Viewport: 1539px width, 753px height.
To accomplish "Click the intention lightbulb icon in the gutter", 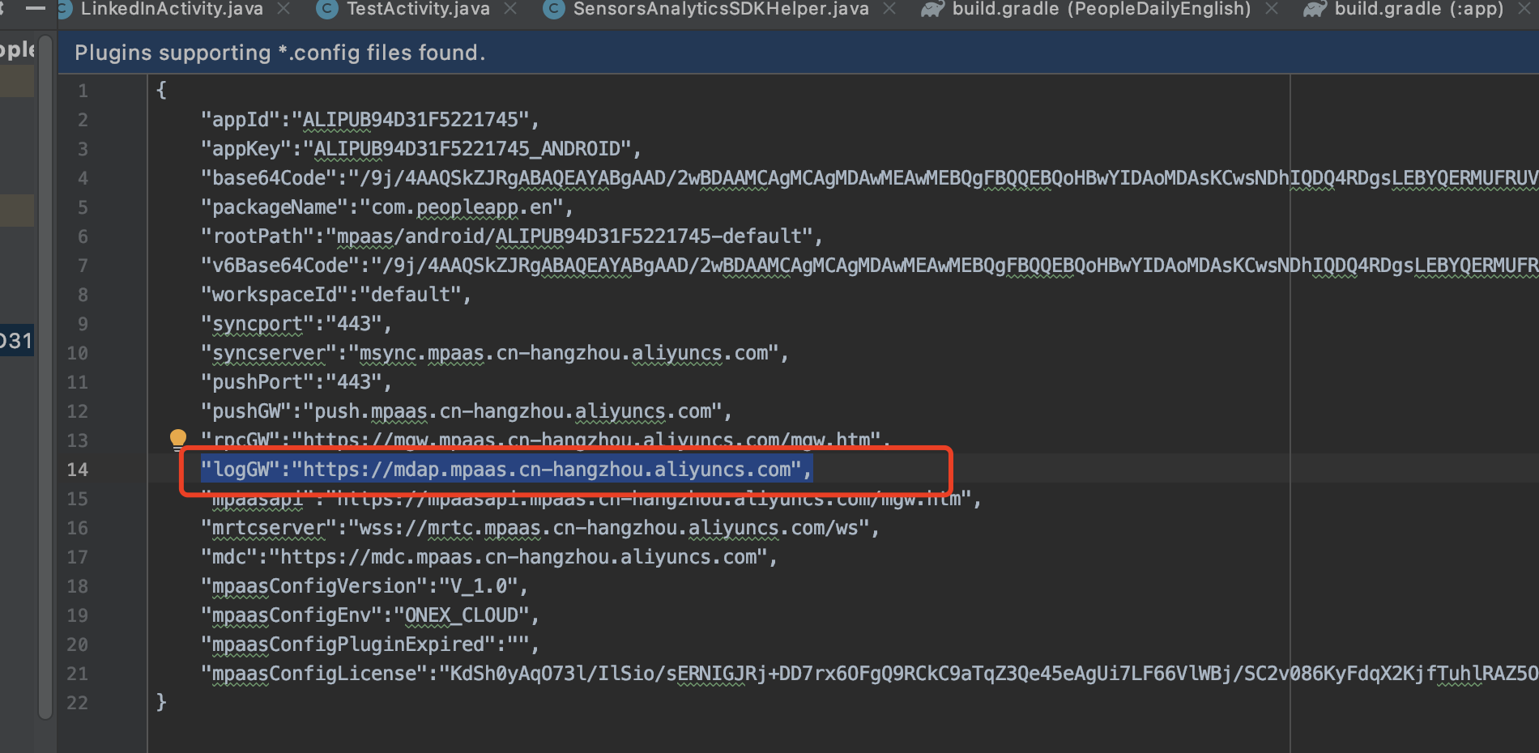I will pyautogui.click(x=178, y=439).
